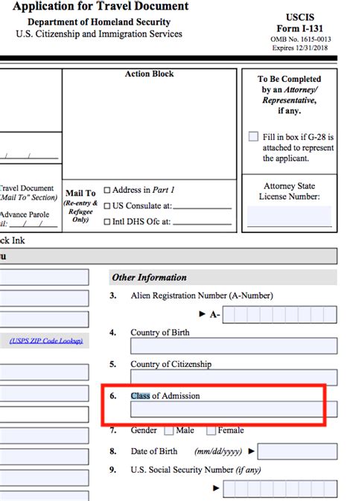Click the 'Action Block' heading text
This screenshot has height=501, width=353.
tap(150, 74)
